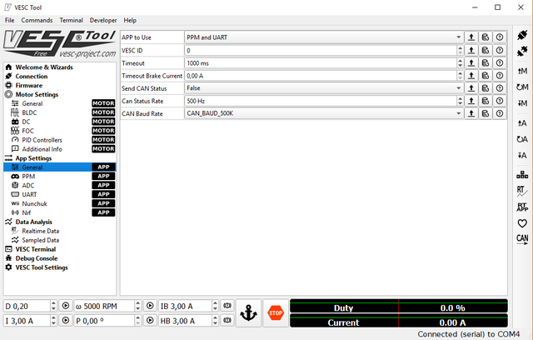Image resolution: width=533 pixels, height=340 pixels.
Task: Click the Disconnect plug icon in right toolbar
Action: click(x=522, y=52)
